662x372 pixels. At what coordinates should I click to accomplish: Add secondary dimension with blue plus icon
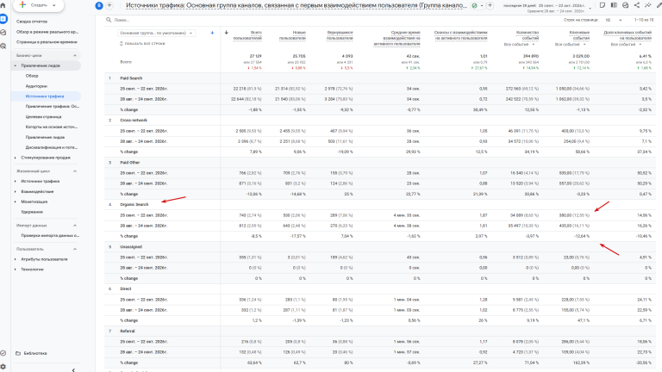pos(212,33)
